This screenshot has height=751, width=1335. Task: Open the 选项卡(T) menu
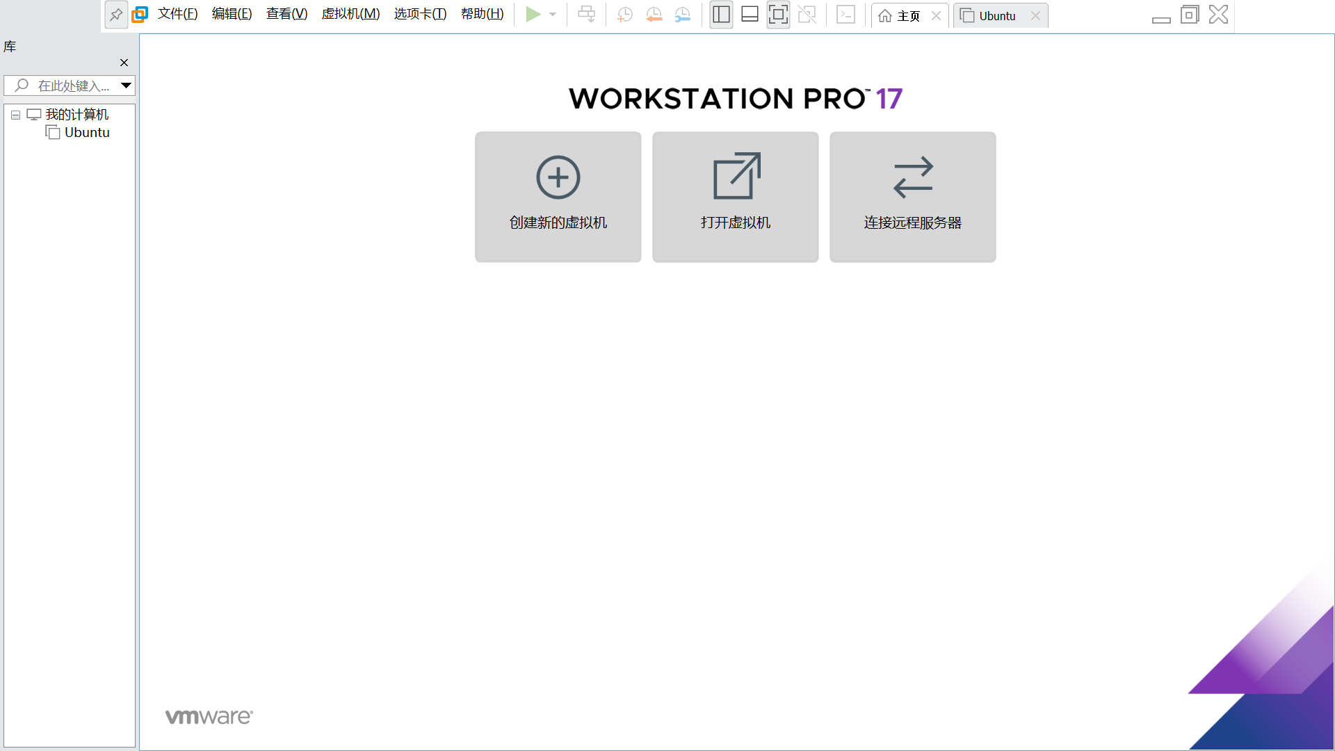[x=420, y=14]
